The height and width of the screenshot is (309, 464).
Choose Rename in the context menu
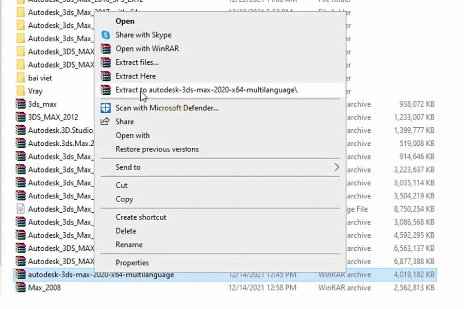129,245
